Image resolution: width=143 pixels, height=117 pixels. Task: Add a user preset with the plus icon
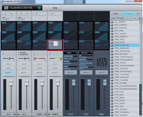tap(140, 18)
